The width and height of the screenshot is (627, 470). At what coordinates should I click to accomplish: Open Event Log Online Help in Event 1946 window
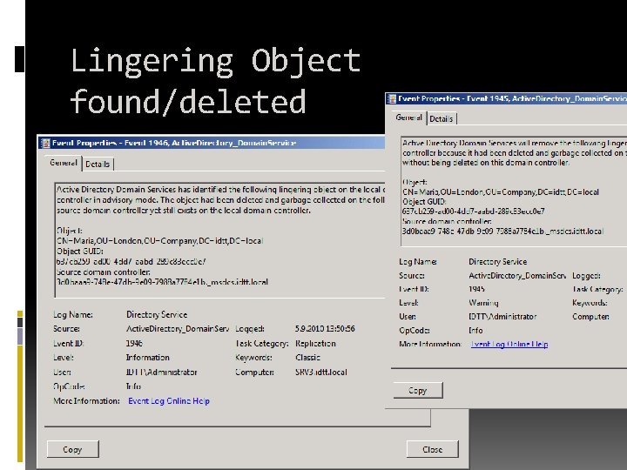point(169,401)
